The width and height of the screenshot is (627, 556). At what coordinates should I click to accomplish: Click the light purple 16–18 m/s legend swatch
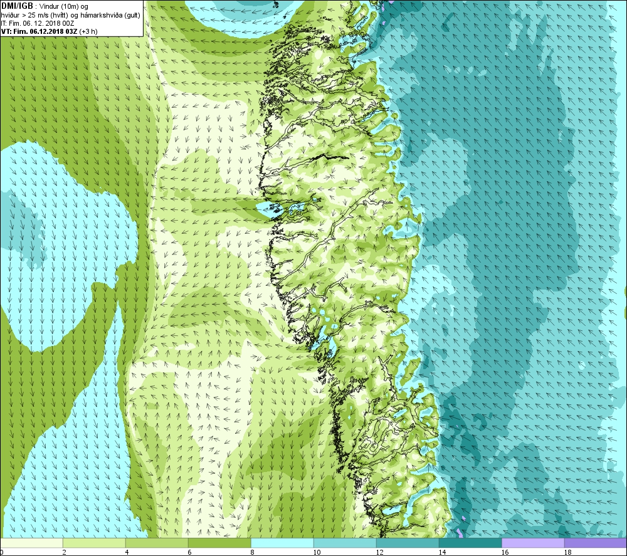click(533, 543)
